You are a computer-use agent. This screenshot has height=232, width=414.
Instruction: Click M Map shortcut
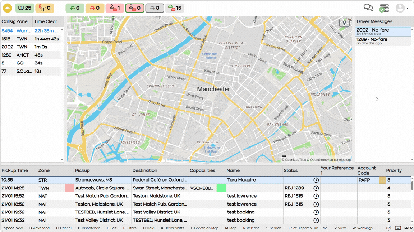[x=231, y=228]
